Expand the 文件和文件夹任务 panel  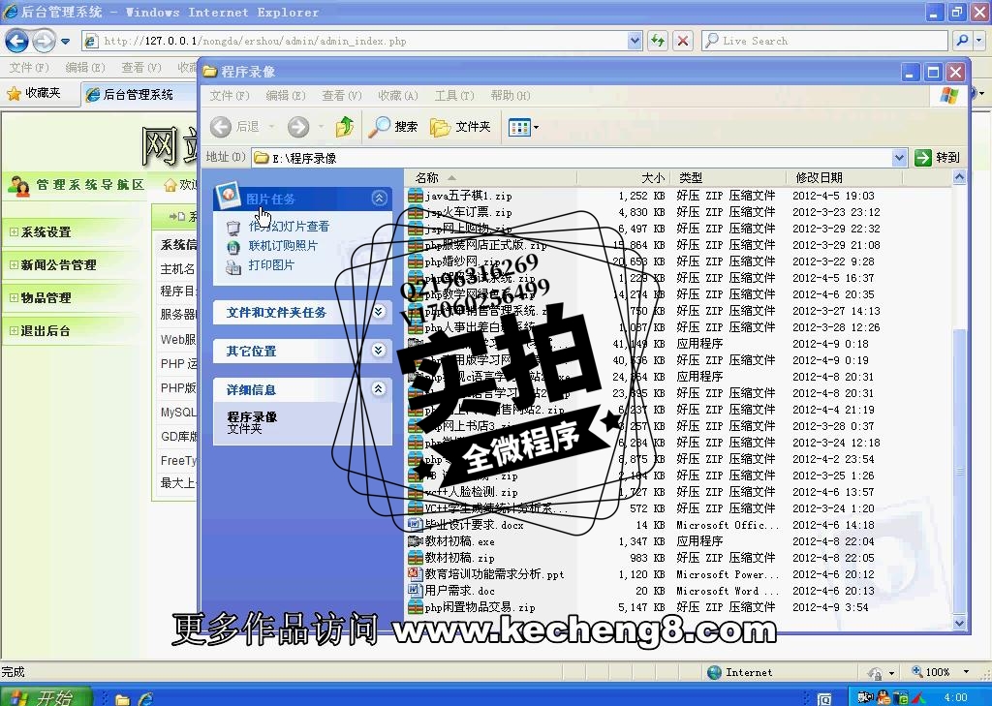(x=379, y=311)
